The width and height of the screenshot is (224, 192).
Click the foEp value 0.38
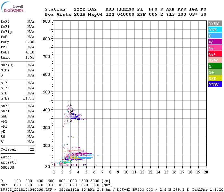point(30,42)
